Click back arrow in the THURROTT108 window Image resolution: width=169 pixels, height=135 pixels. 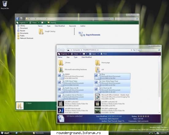coord(59,50)
